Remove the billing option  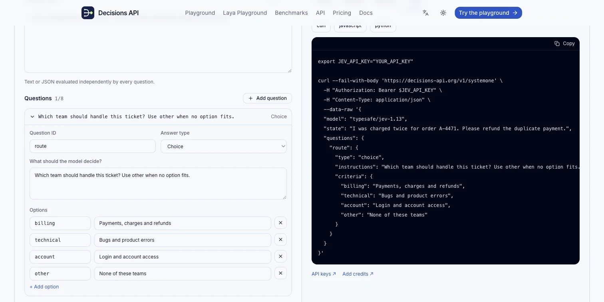click(280, 223)
